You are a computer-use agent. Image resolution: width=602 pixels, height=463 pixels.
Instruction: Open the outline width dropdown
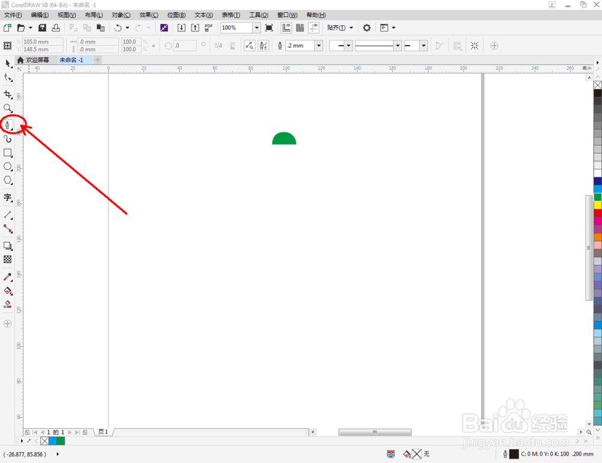click(318, 46)
